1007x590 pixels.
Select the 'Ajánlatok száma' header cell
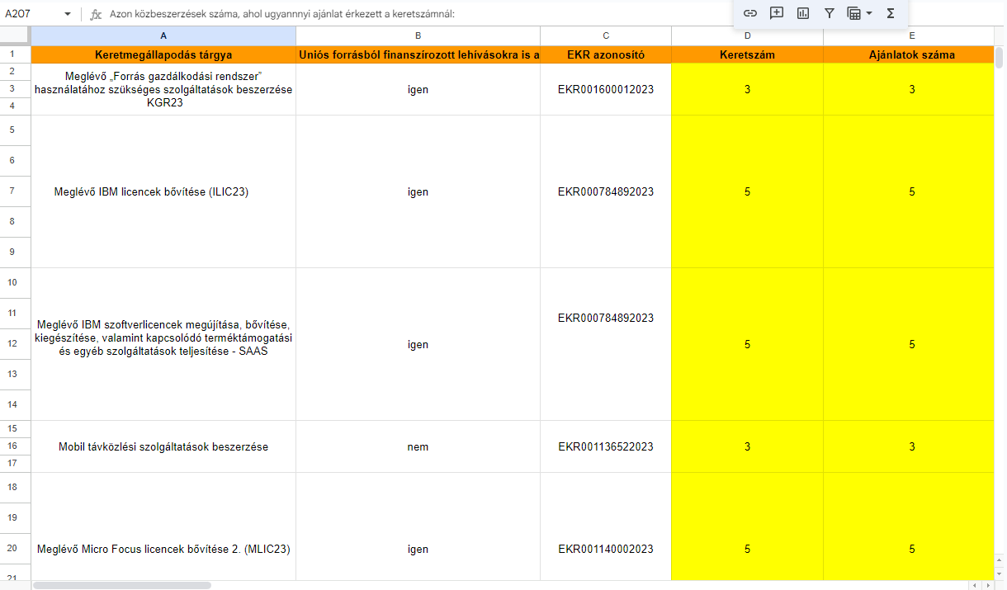click(912, 54)
